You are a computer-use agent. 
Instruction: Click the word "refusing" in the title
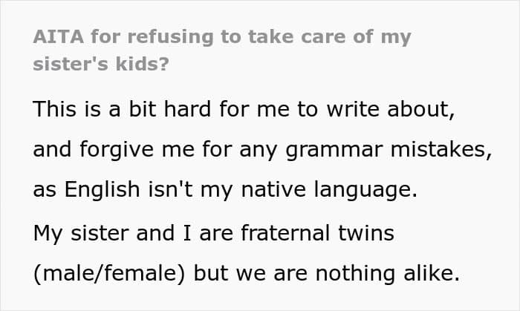click(170, 37)
